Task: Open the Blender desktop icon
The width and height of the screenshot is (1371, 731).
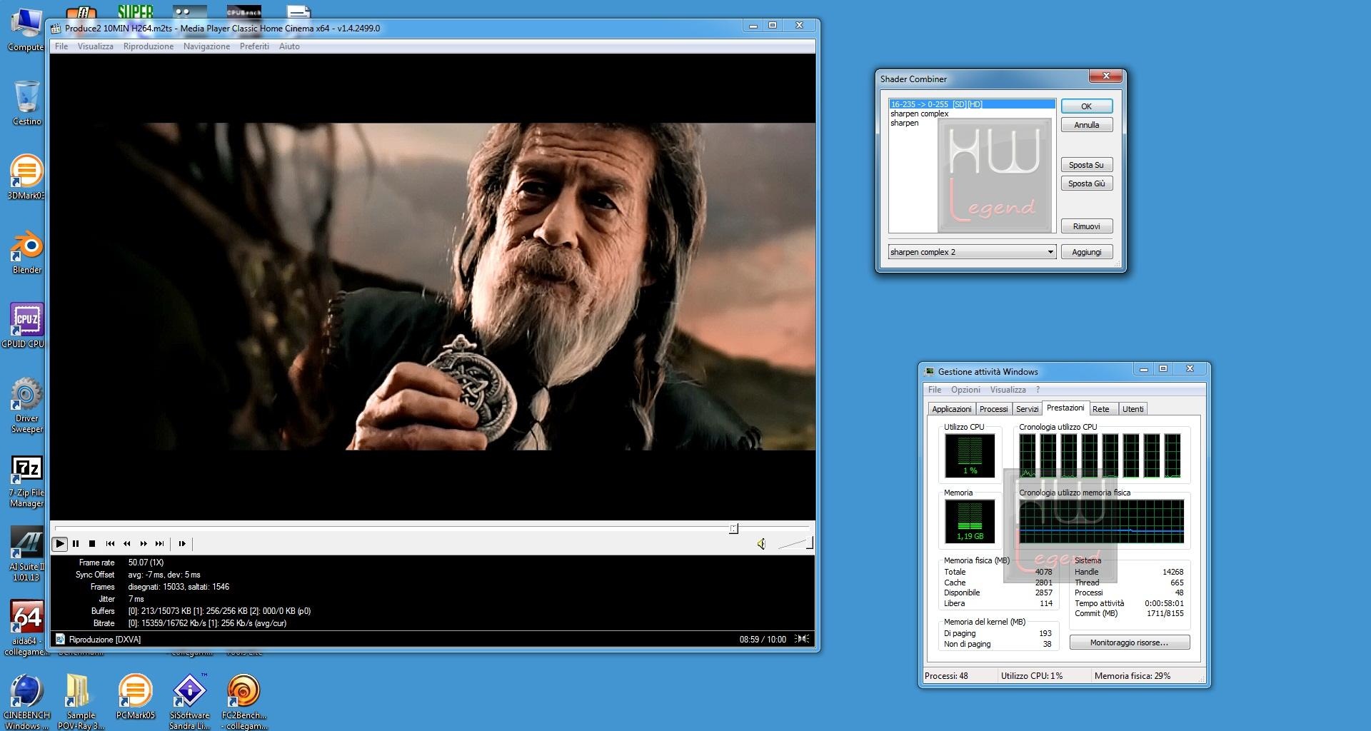Action: pyautogui.click(x=27, y=251)
